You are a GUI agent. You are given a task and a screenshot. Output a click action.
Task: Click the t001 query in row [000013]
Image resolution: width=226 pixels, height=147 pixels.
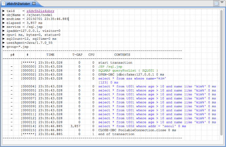point(157,122)
